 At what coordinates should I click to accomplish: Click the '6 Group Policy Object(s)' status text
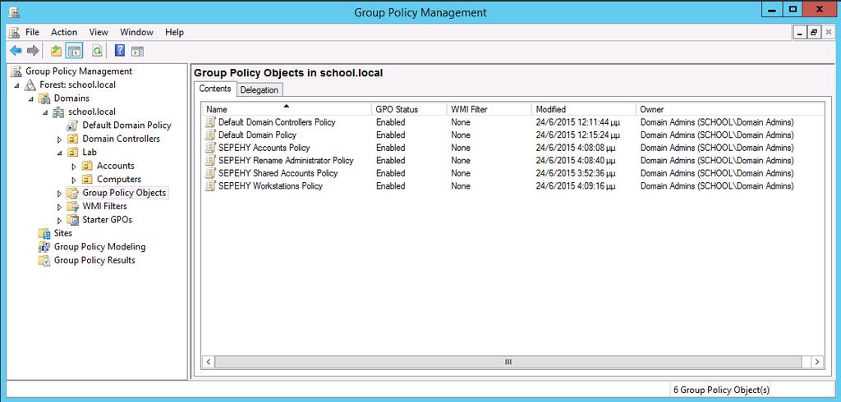click(x=721, y=391)
